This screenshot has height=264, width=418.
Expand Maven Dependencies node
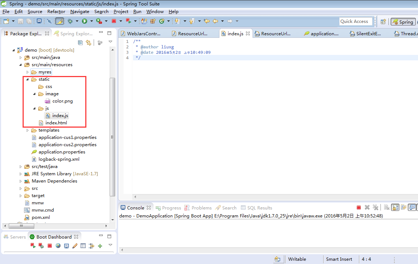20,181
